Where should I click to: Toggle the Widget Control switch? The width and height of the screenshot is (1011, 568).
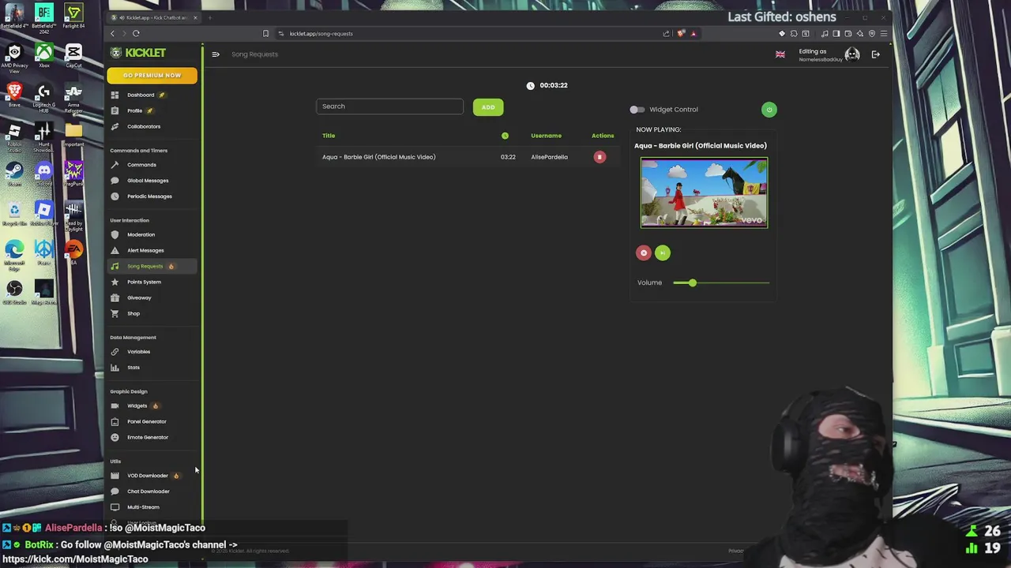637,110
